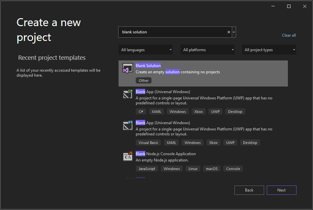Image resolution: width=313 pixels, height=210 pixels.
Task: Open the search history dropdown arrow
Action: pyautogui.click(x=234, y=32)
